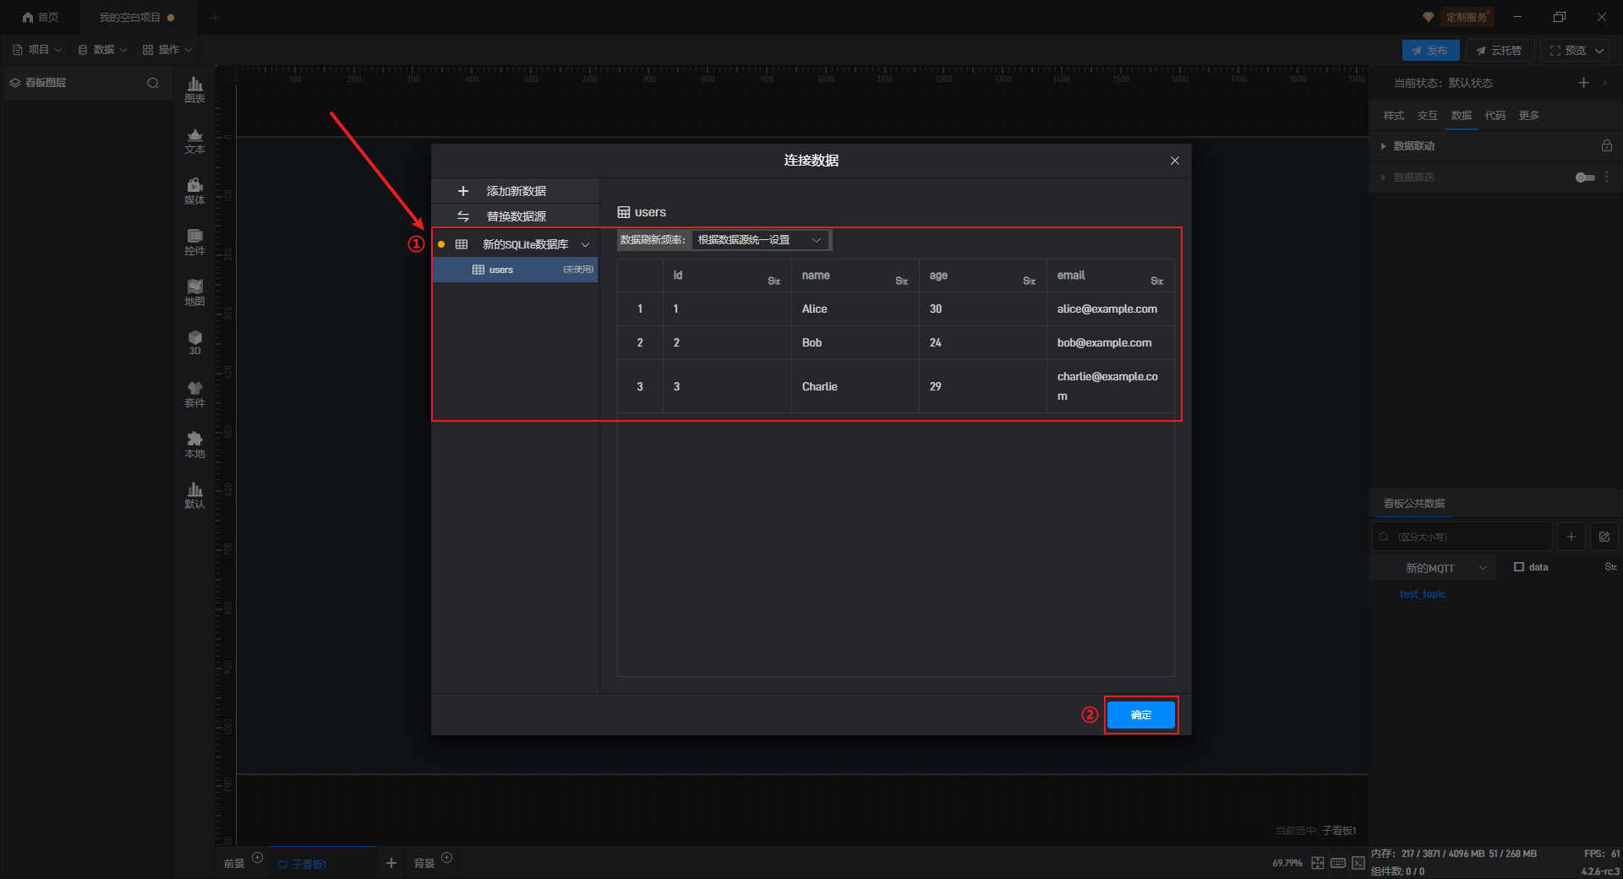Image resolution: width=1623 pixels, height=879 pixels.
Task: Click the lock icon in 数据联动 row
Action: (x=1606, y=145)
